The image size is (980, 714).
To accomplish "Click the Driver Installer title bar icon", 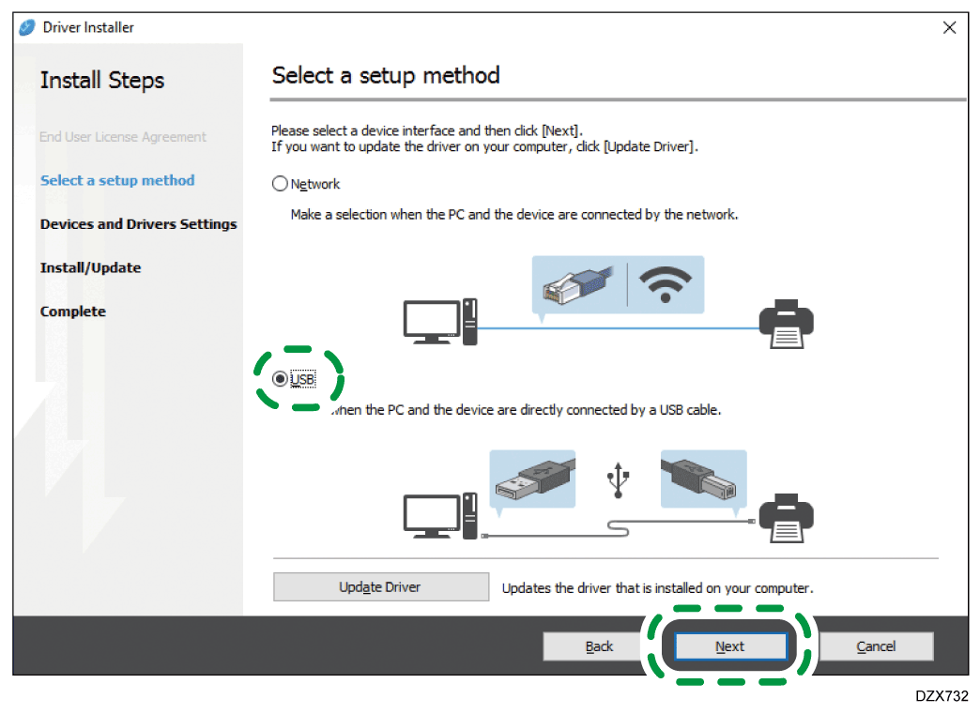I will tap(28, 27).
